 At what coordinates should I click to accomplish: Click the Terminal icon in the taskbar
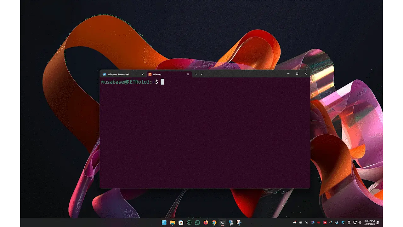[x=222, y=223]
